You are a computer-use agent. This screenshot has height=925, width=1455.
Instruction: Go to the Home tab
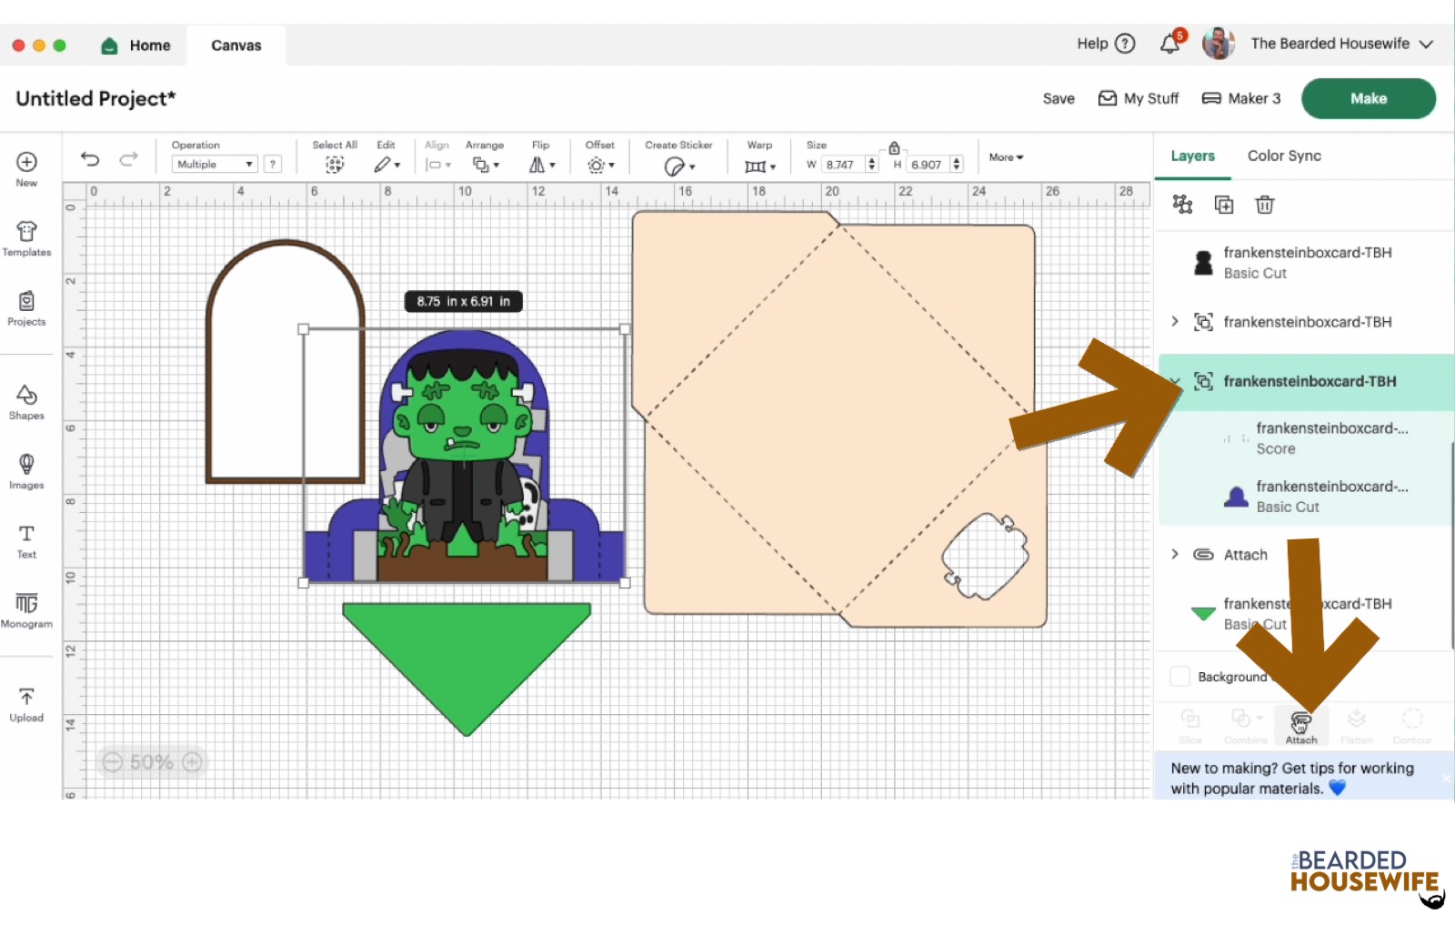click(x=136, y=45)
